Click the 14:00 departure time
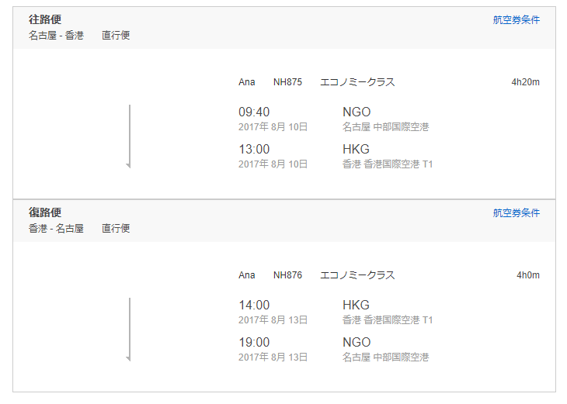Screen dimensions: 567x404 [254, 305]
